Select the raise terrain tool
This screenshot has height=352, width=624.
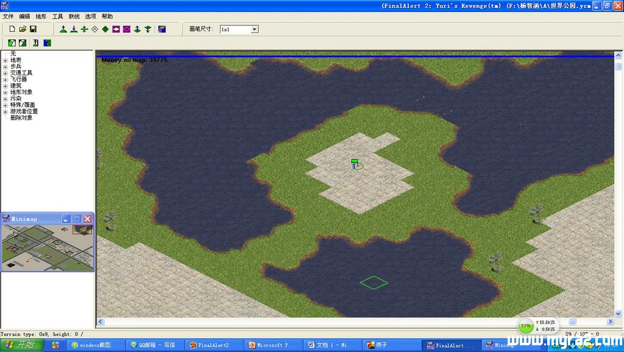pos(63,29)
